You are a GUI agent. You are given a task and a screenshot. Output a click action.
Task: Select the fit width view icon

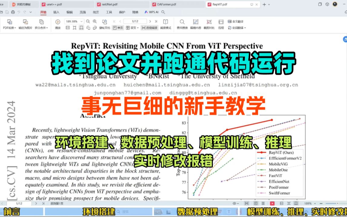click(81, 28)
